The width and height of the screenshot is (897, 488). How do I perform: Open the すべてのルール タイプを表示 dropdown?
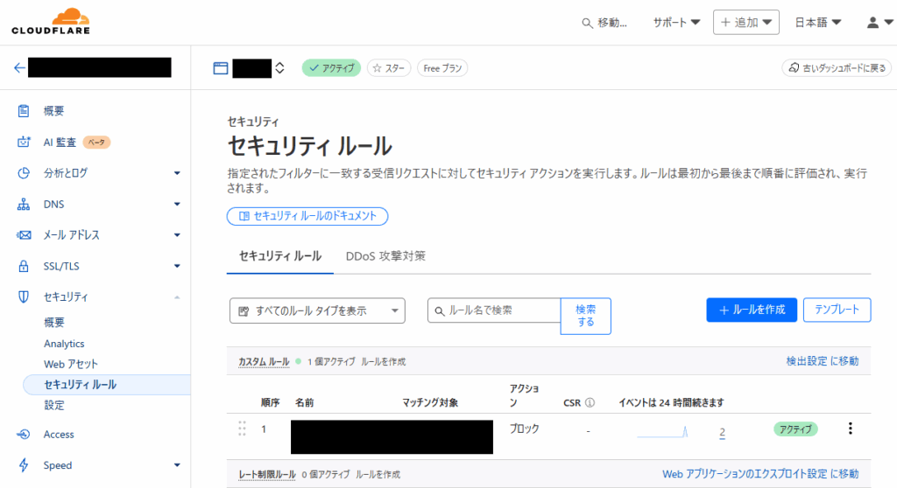317,310
